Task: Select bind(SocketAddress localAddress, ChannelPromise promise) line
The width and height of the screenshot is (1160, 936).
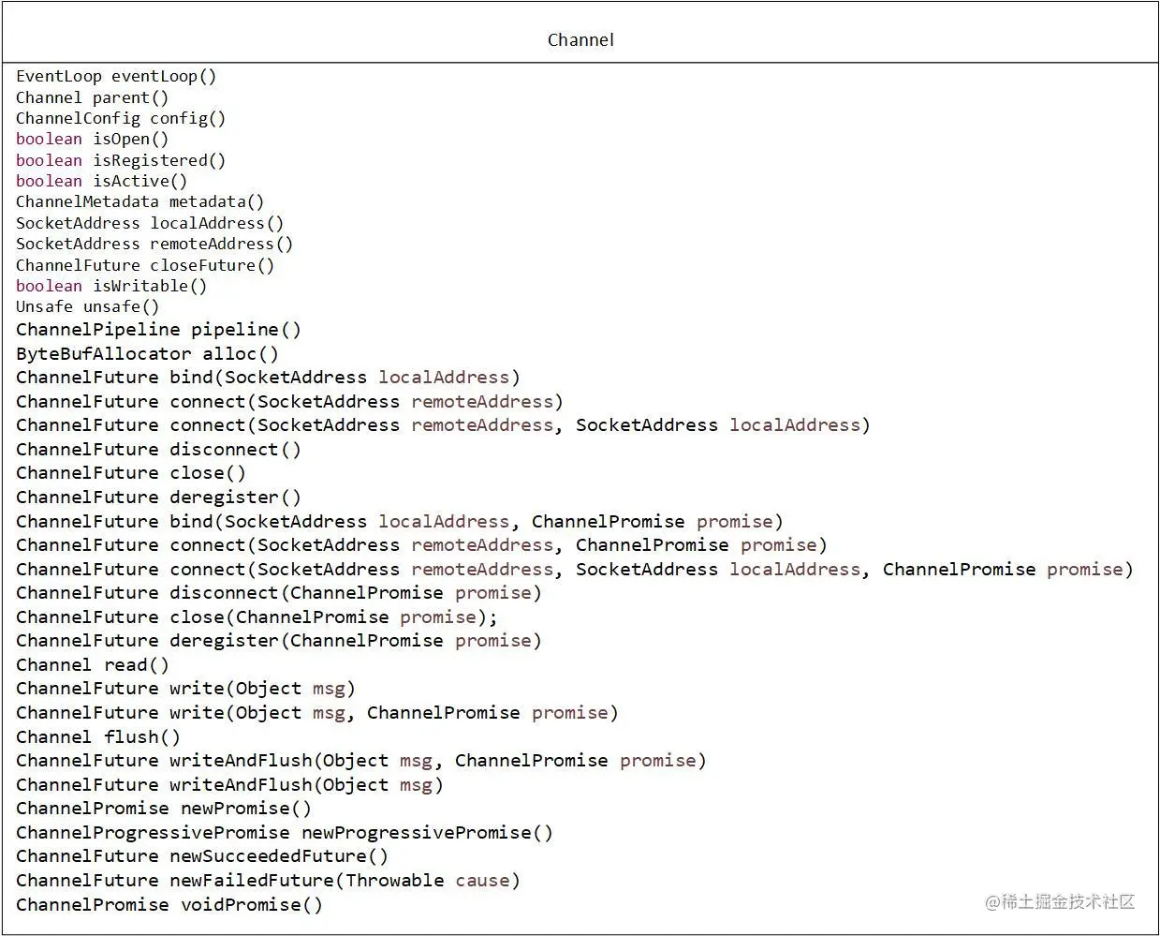Action: (400, 522)
